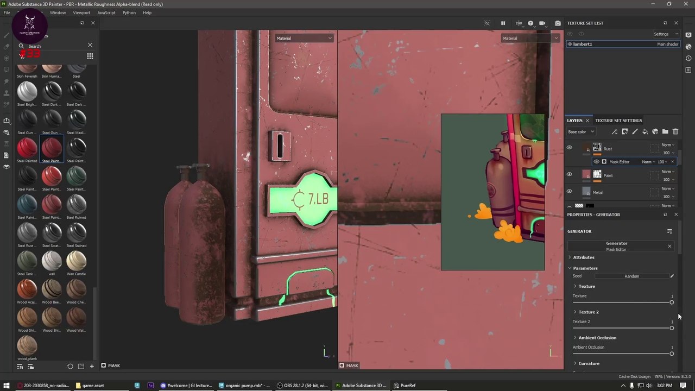Open the Python menu
Screen dimensions: 695x391
[x=129, y=12]
